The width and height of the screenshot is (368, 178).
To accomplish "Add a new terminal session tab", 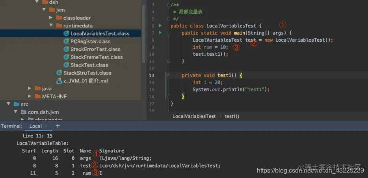I will coord(58,126).
